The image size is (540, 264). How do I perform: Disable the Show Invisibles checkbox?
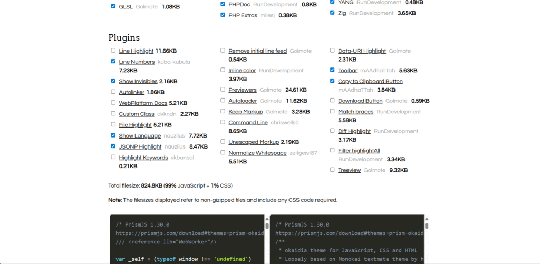click(x=113, y=81)
